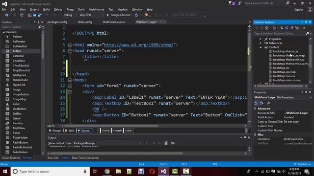Screen dimensions: 314x176
Task: Click the Navigate Backward arrow icon
Action: pos(6,15)
